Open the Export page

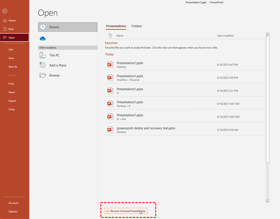click(x=12, y=101)
